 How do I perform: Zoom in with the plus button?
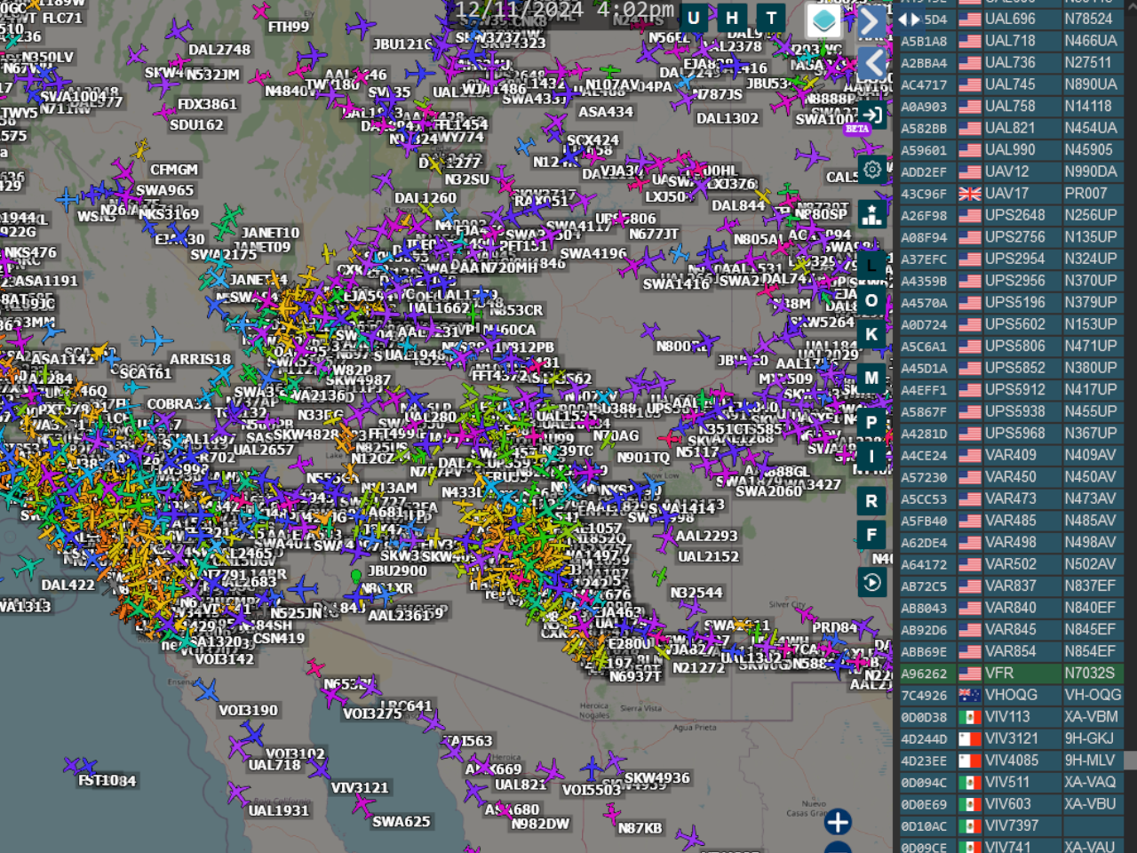[838, 822]
